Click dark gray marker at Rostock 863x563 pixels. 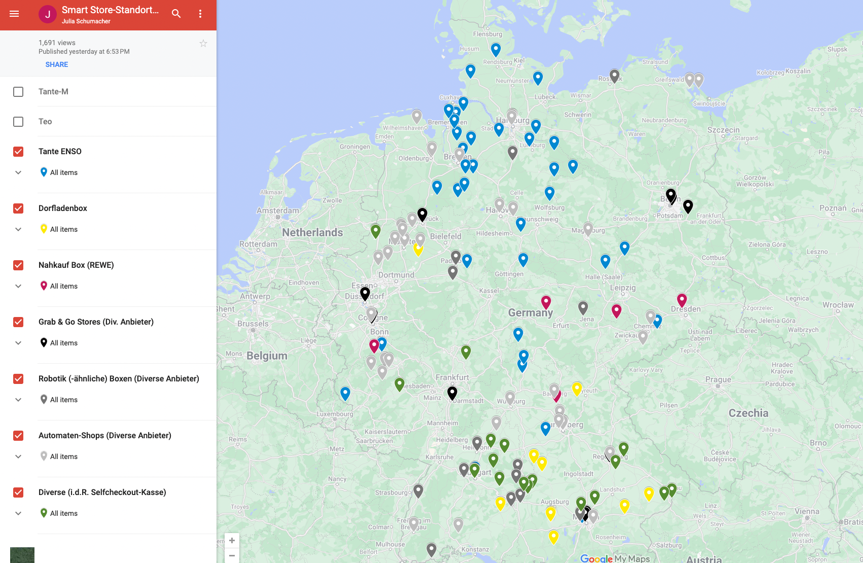pos(615,76)
